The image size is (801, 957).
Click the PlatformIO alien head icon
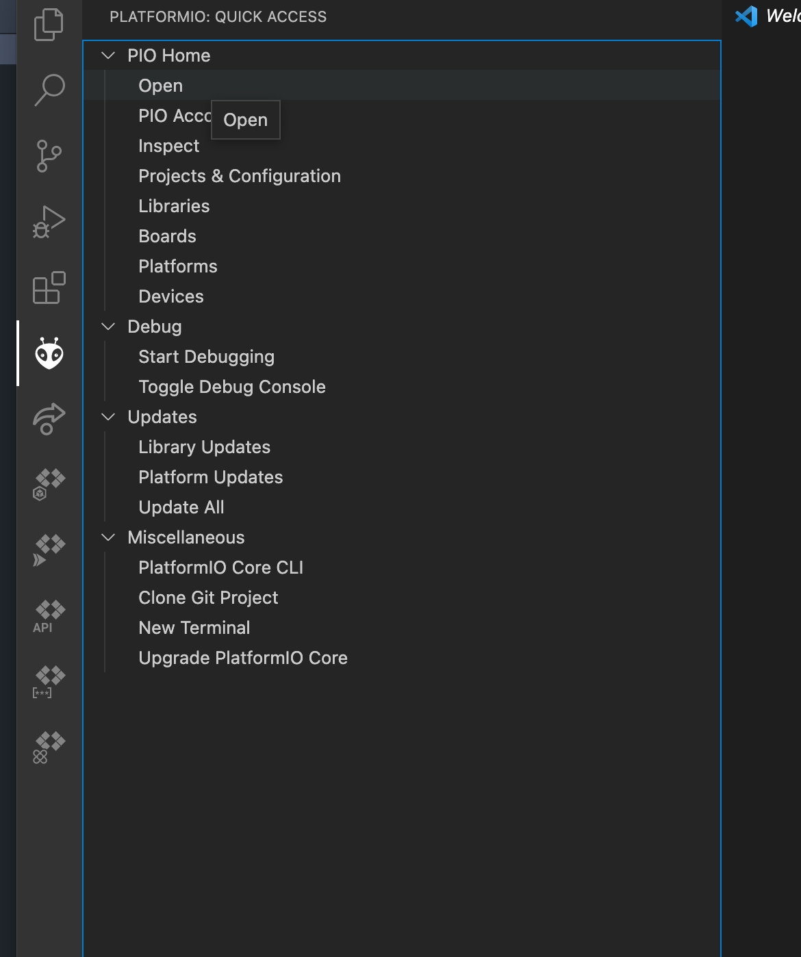(x=49, y=353)
